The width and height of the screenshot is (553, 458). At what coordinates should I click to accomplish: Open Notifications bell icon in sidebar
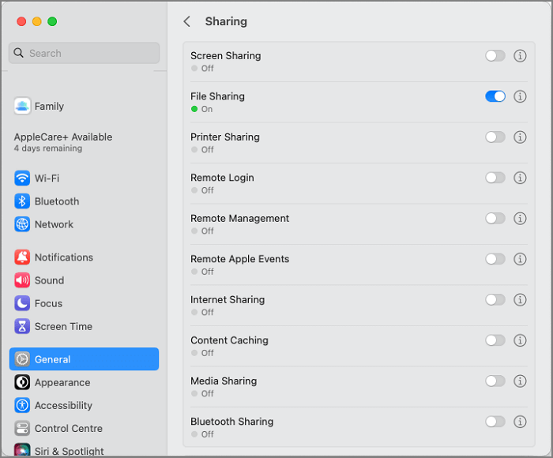(22, 257)
